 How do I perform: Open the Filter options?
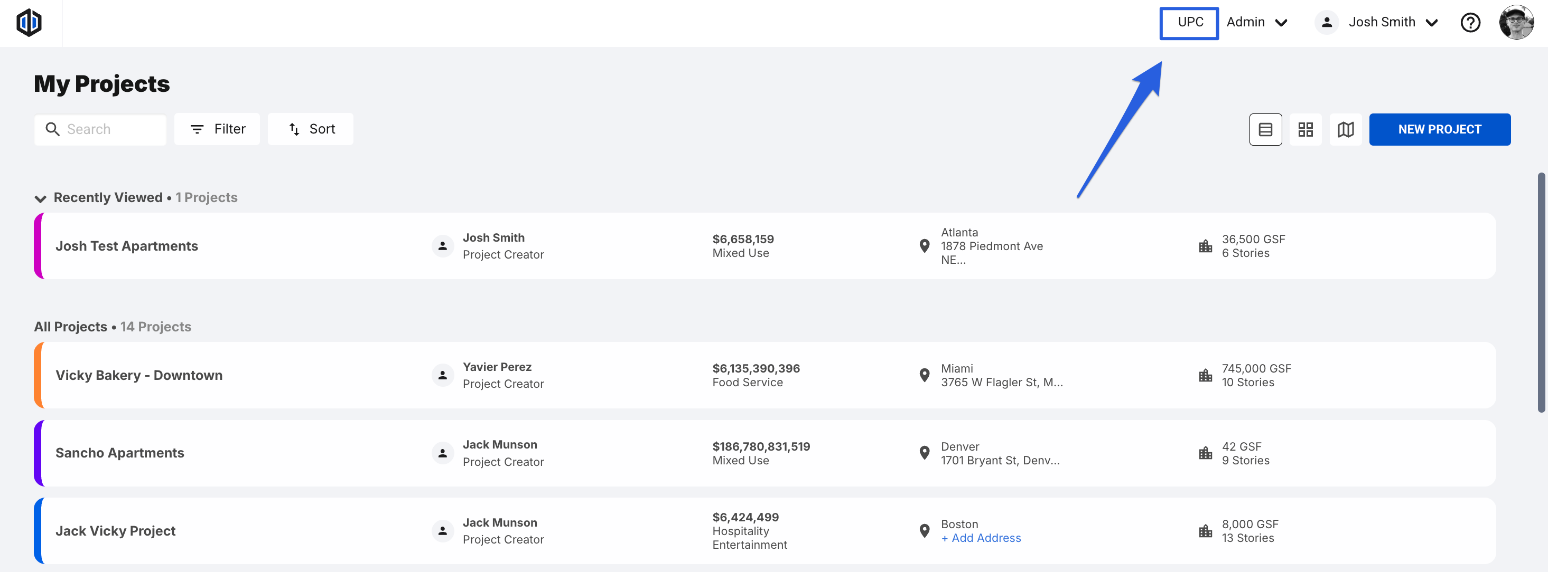click(x=217, y=130)
